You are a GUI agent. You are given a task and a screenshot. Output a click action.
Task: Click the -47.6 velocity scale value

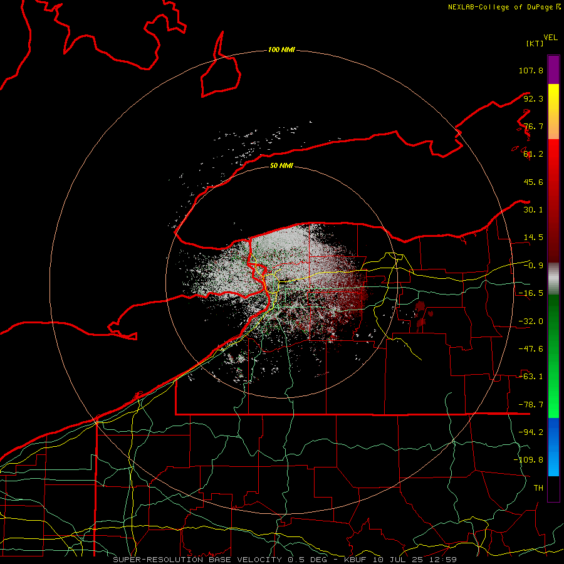(531, 349)
